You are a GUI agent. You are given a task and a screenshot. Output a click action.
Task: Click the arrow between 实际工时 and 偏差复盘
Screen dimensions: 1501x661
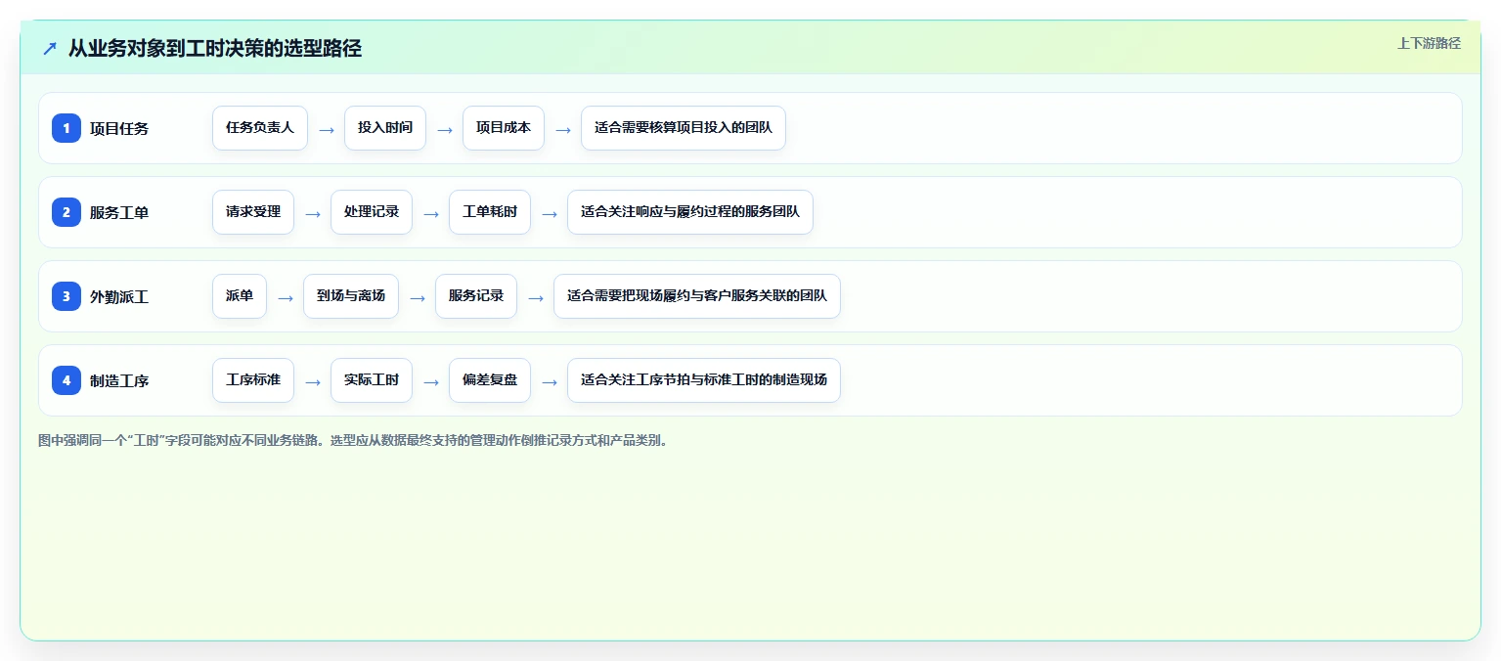[x=431, y=381]
